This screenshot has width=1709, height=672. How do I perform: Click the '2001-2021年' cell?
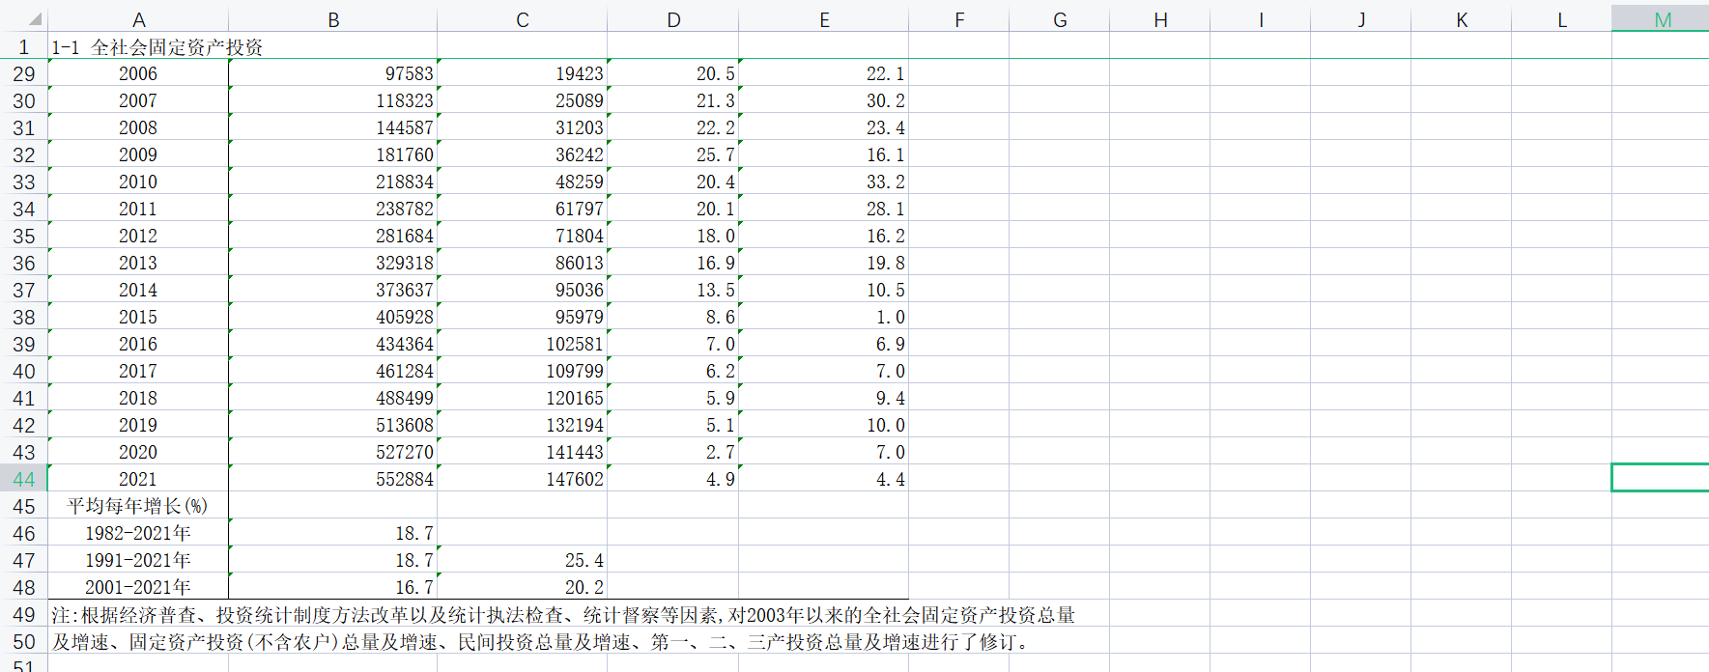[138, 587]
